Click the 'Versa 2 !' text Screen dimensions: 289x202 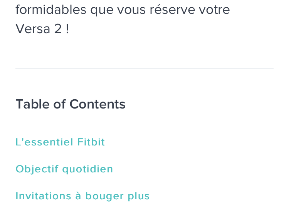(42, 29)
